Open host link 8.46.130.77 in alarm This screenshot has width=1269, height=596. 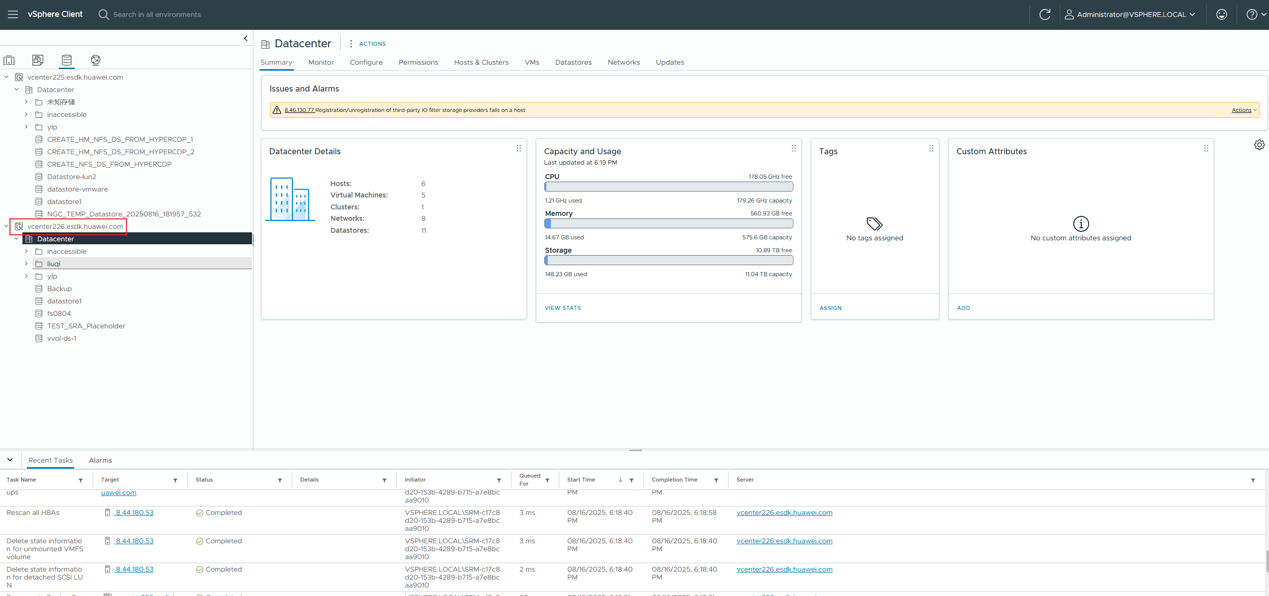[x=299, y=110]
